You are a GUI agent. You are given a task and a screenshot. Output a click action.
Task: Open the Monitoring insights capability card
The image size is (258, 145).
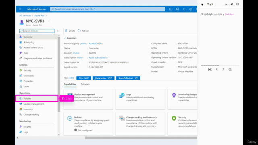tap(182, 99)
